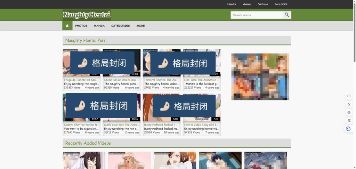Click the 10:36 duration badge
Screen dimensions: 356x169
coord(135,119)
